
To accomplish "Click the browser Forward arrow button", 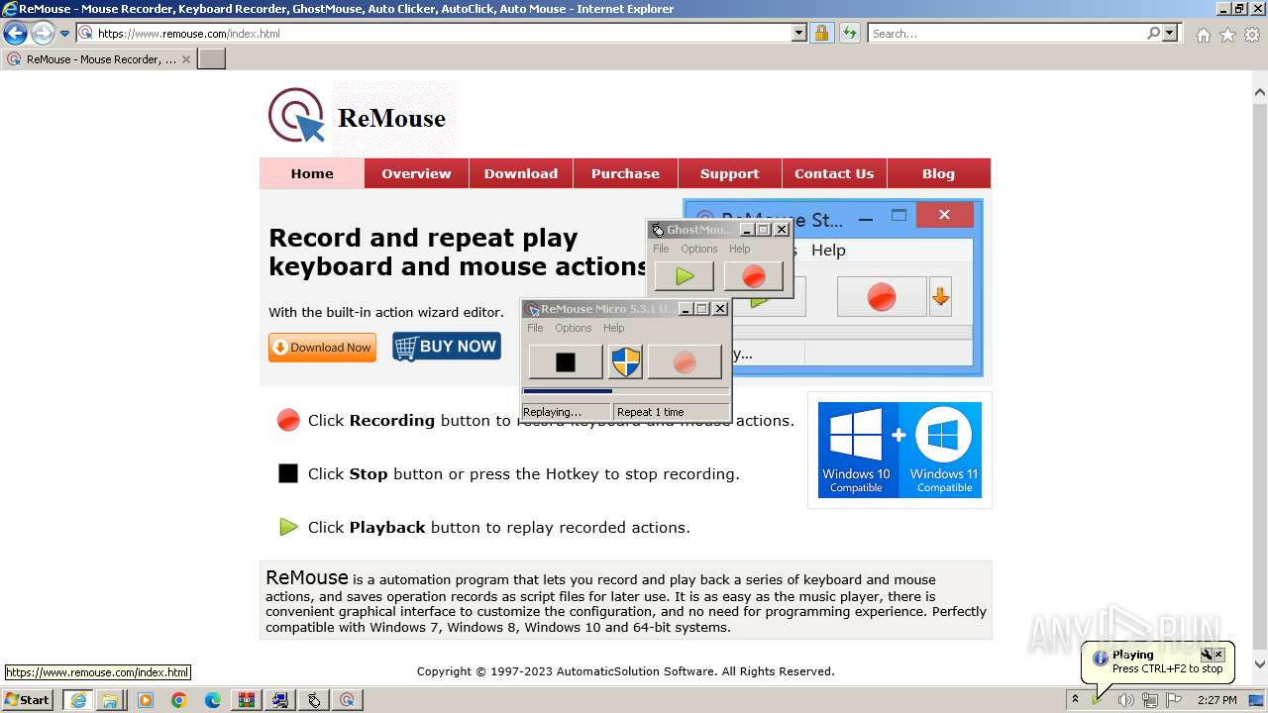I will (x=43, y=33).
